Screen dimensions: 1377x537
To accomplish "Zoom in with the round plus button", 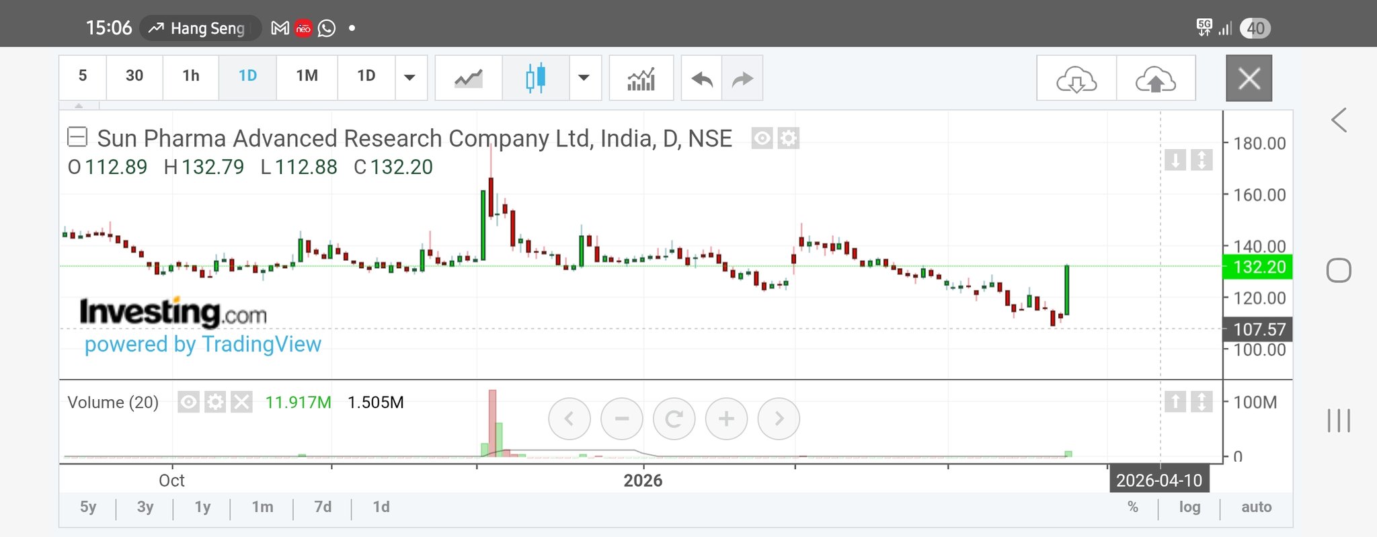I will [x=726, y=419].
